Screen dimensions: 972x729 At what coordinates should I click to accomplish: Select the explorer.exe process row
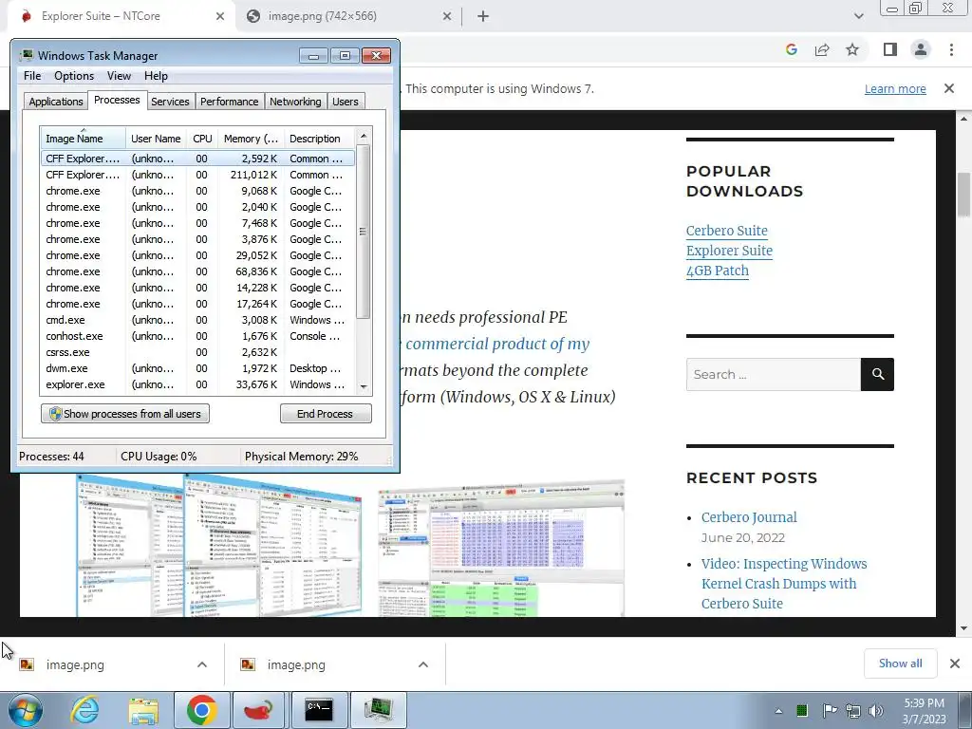(x=197, y=384)
